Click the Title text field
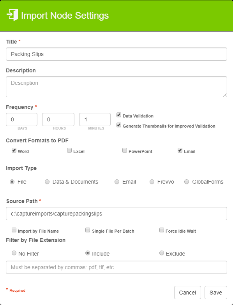The width and height of the screenshot is (233, 305). click(116, 54)
